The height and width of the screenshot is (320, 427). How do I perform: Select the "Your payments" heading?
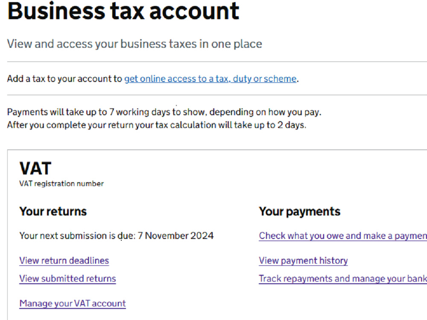[x=299, y=211]
